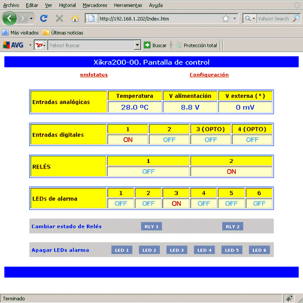Click the Terminado status bar text
The width and height of the screenshot is (303, 303).
pyautogui.click(x=14, y=299)
